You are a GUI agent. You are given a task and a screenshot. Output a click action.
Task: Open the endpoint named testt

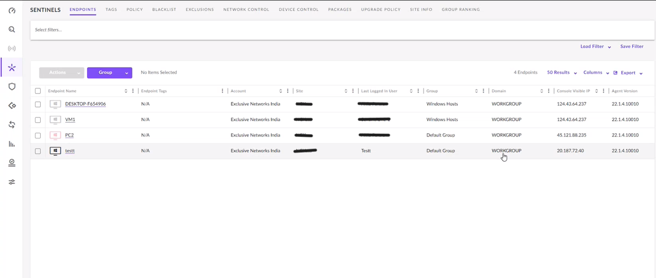[69, 151]
